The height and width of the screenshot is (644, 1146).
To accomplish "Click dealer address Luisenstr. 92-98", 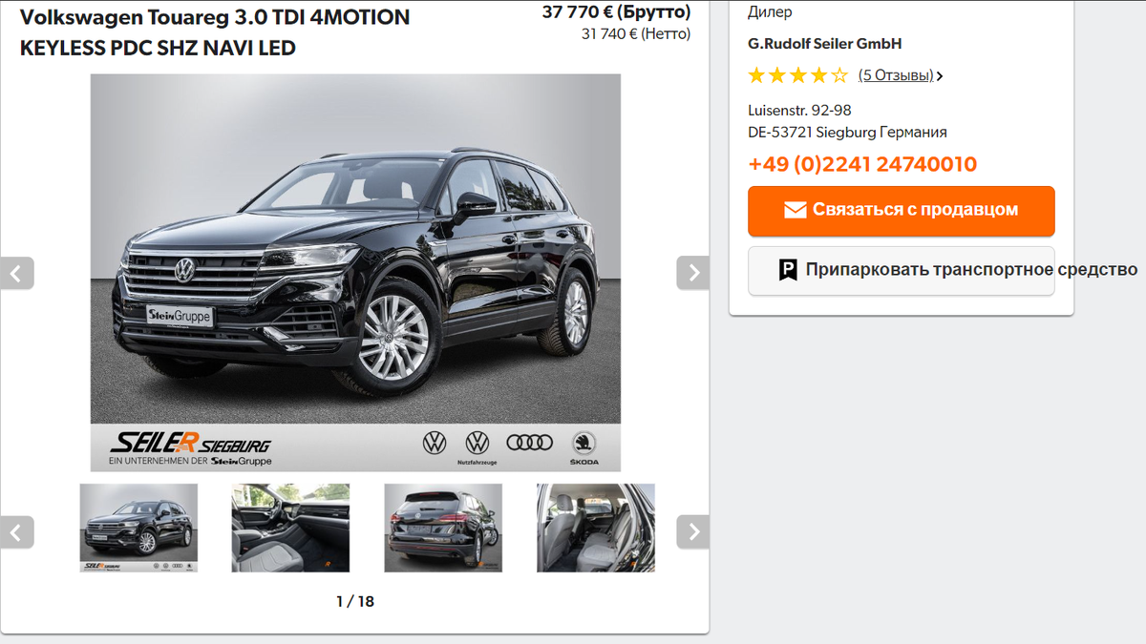I will tap(799, 111).
